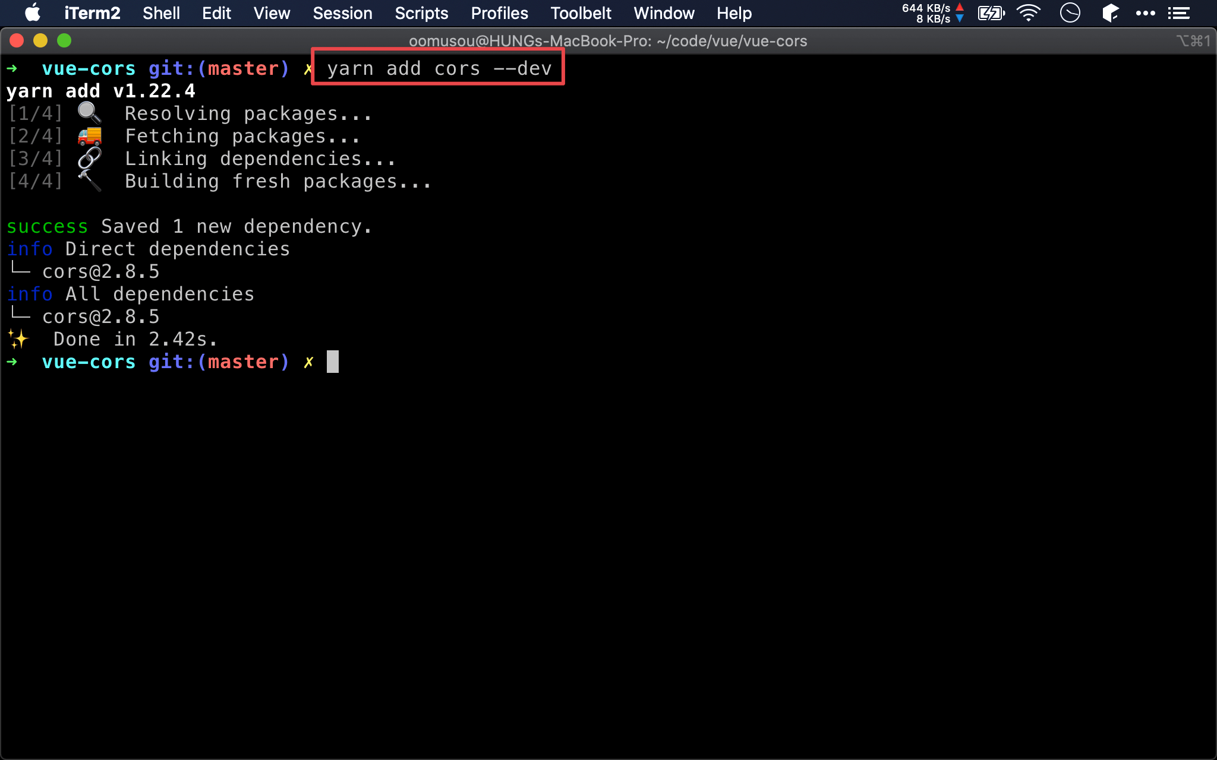
Task: Open the Apple menu
Action: 33,12
